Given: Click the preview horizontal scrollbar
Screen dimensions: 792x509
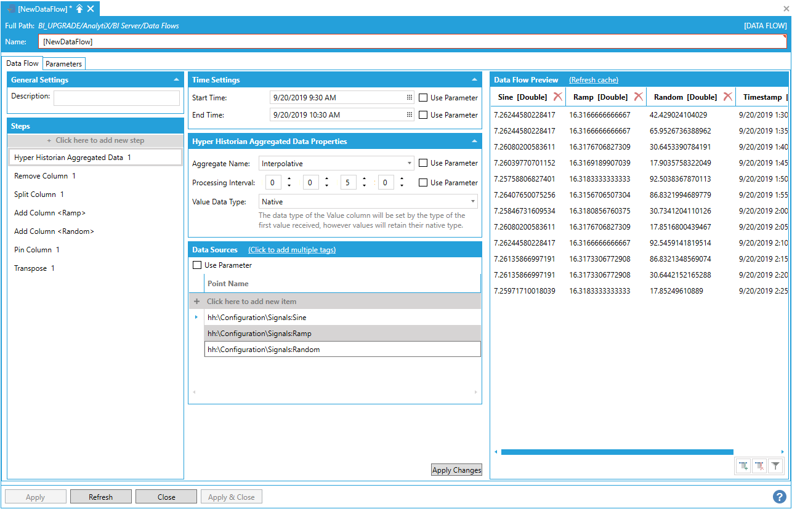Looking at the screenshot, I should [x=616, y=452].
